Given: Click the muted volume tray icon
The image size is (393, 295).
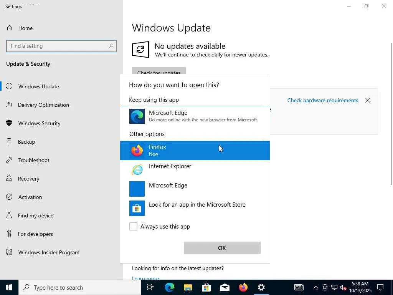Looking at the screenshot, I should (x=343, y=287).
